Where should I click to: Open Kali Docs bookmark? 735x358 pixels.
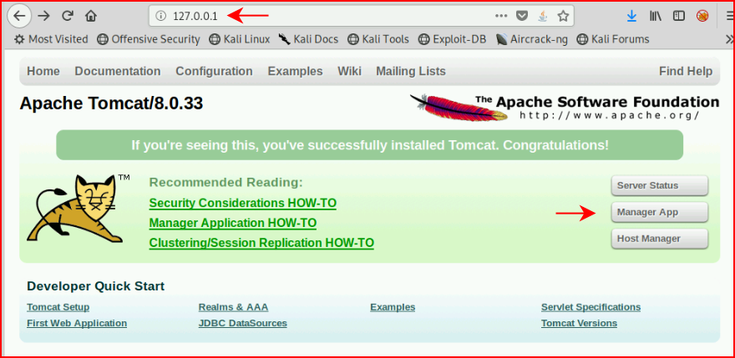[308, 39]
